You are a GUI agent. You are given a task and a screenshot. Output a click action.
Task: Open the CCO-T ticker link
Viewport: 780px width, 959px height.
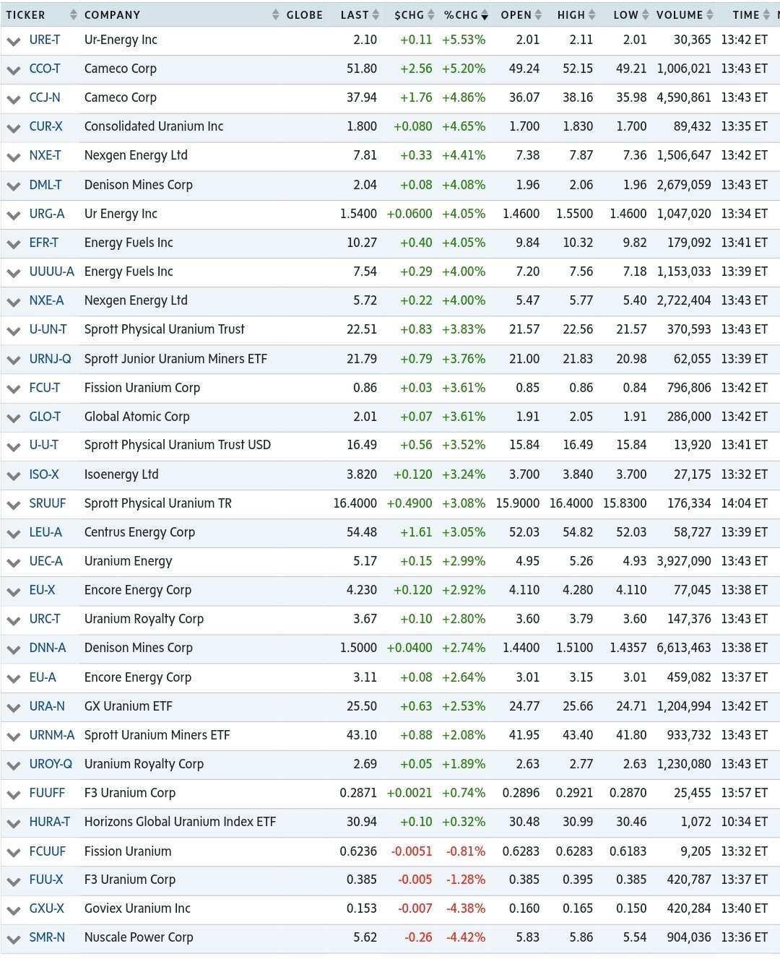tap(45, 69)
